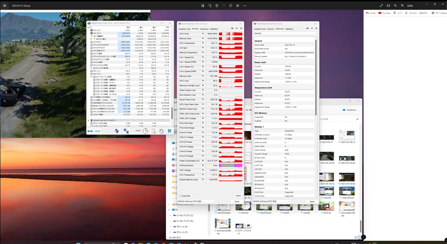Enable the Log to file checkbox
The height and width of the screenshot is (244, 447).
(180, 196)
